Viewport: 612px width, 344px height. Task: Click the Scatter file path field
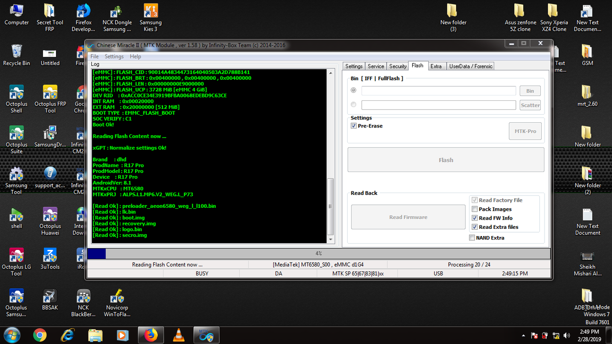click(x=438, y=105)
